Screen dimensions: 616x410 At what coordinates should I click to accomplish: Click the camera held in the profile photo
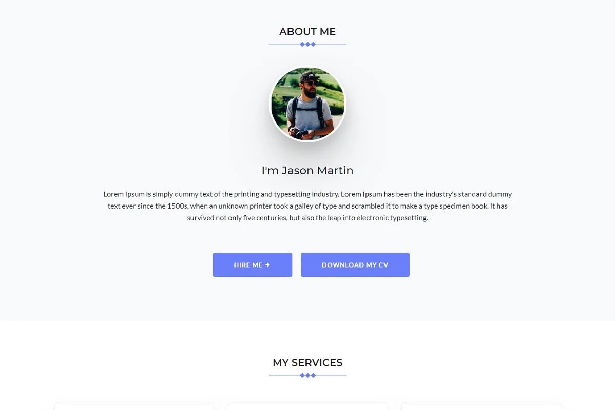300,133
